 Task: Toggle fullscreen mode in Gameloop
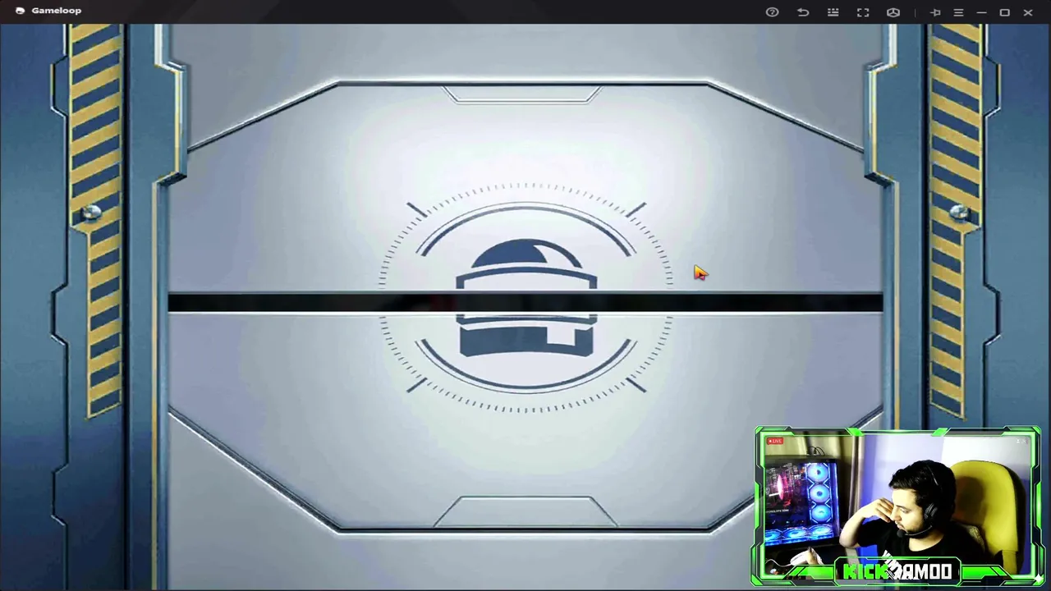863,12
